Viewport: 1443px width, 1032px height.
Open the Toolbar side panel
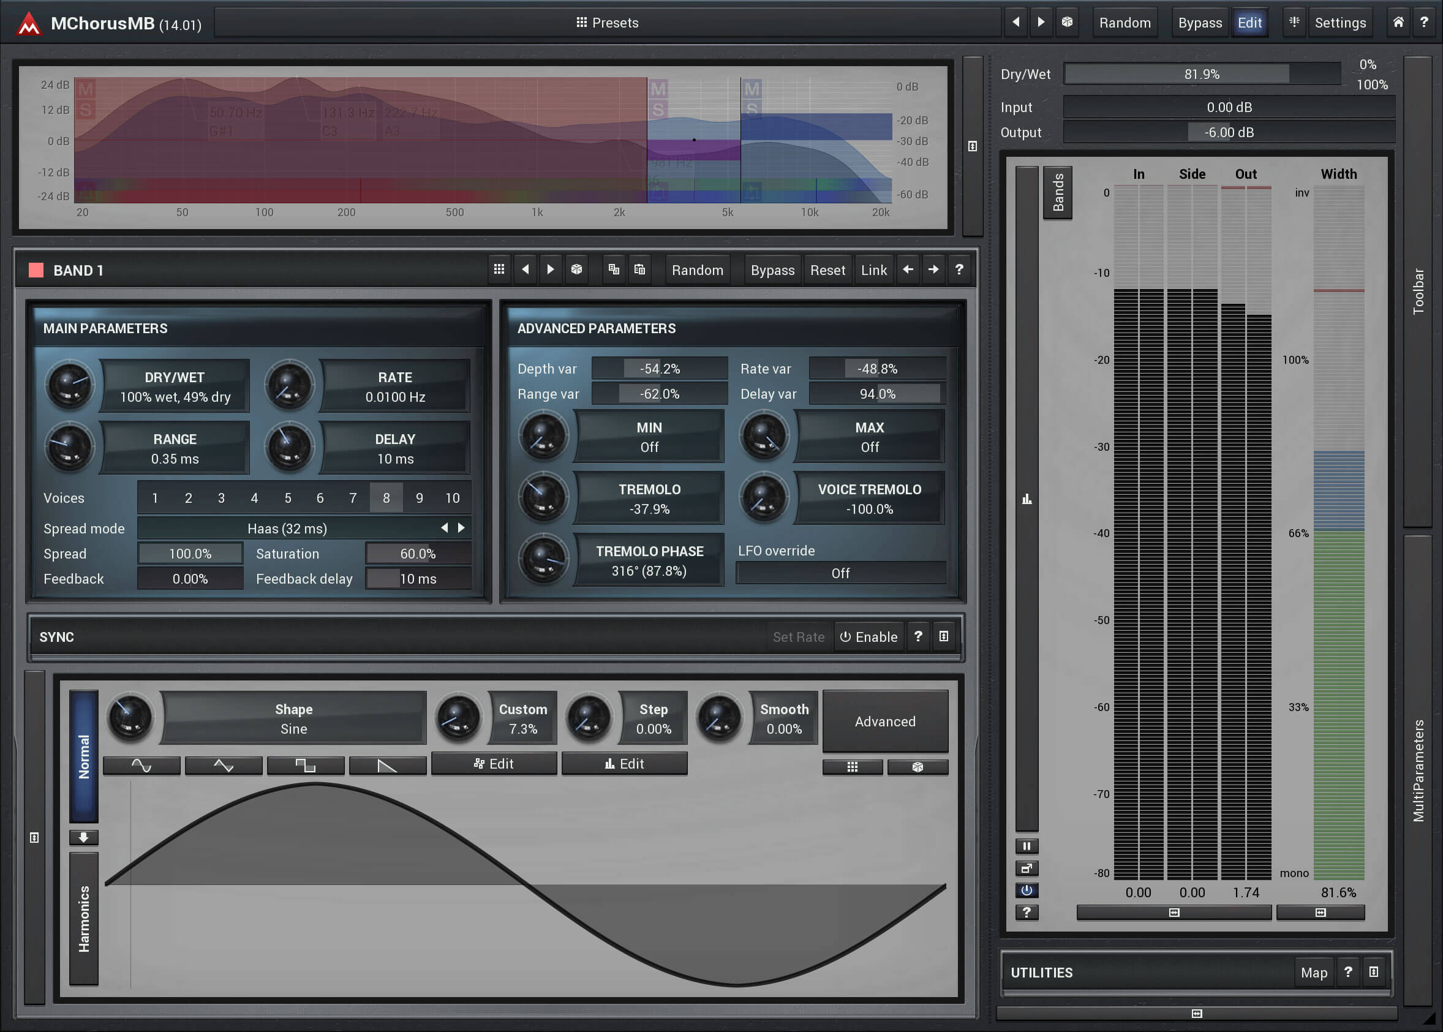point(1418,291)
